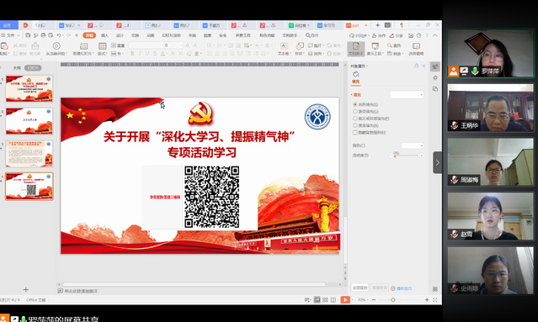Image resolution: width=538 pixels, height=322 pixels.
Task: Click the Share button
Action: [397, 35]
